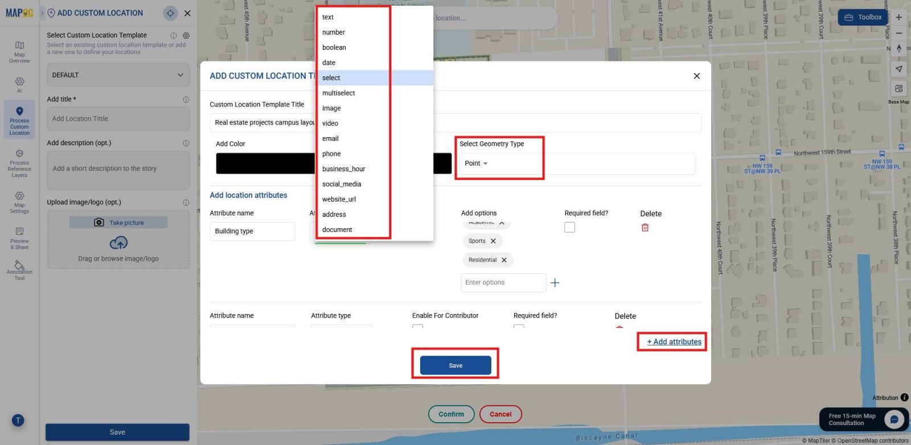This screenshot has width=911, height=445.
Task: Reset map compass orientation
Action: 899,48
